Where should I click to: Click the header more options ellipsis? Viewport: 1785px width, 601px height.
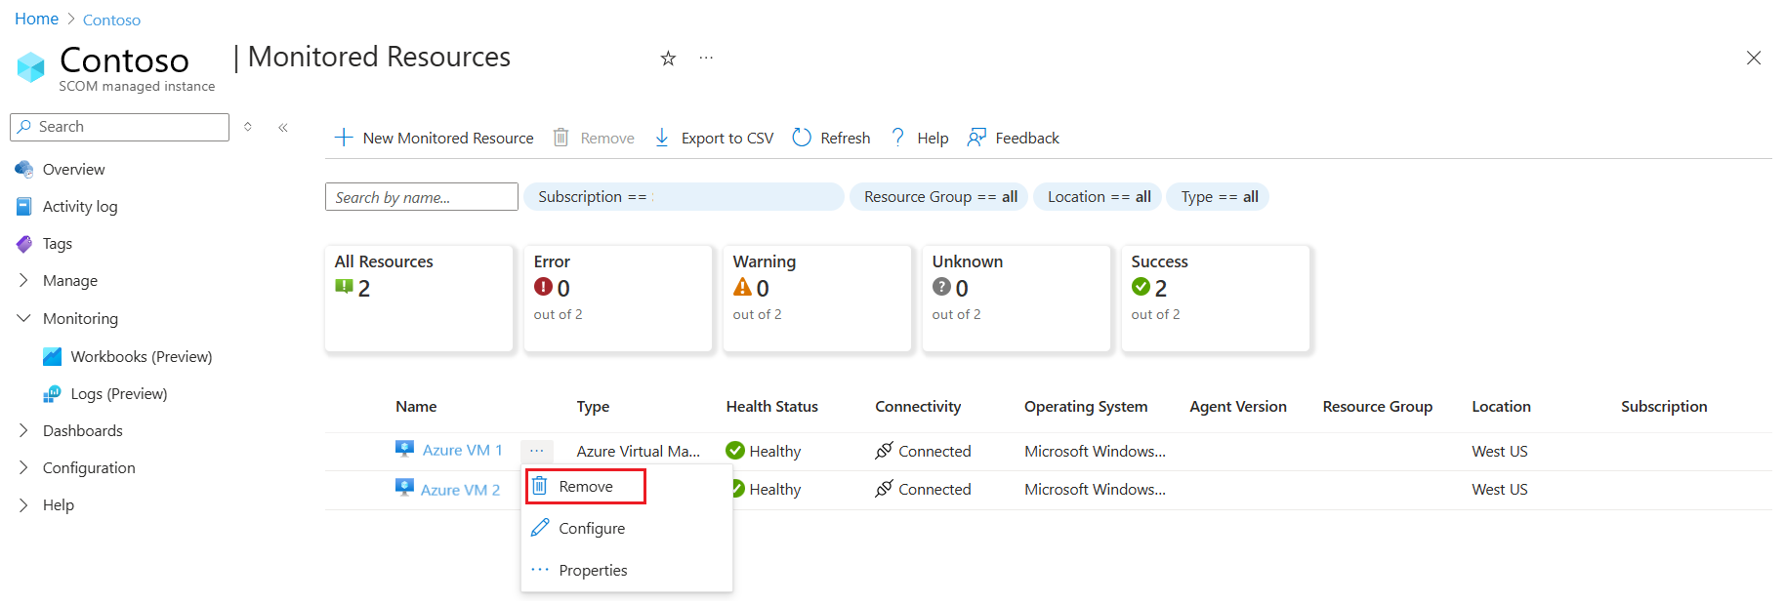pos(706,59)
